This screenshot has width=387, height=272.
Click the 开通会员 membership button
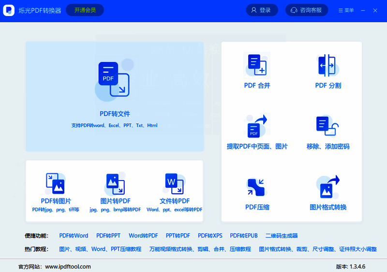85,10
